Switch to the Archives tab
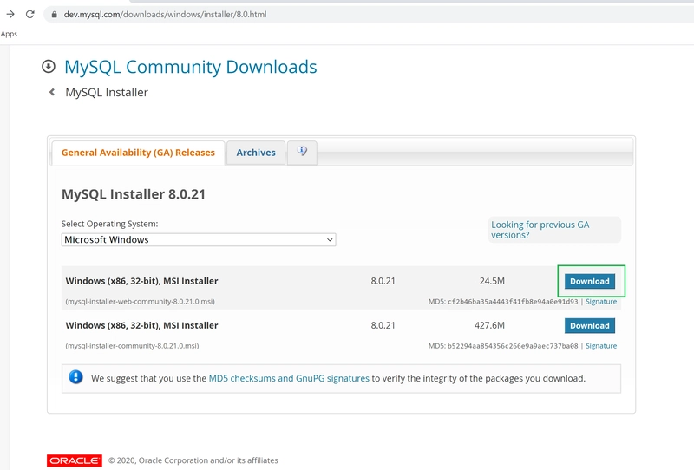The image size is (694, 470). point(256,153)
